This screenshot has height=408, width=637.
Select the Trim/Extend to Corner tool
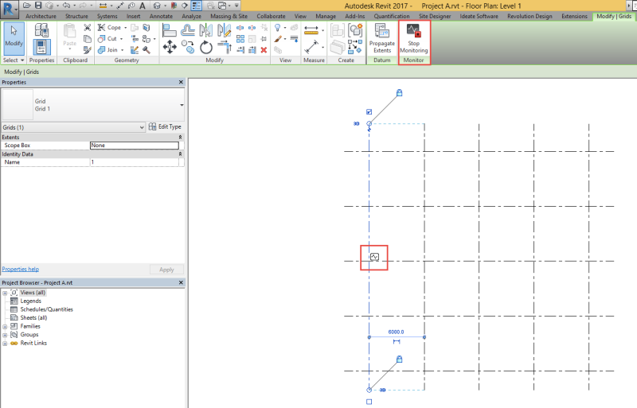pyautogui.click(x=225, y=47)
